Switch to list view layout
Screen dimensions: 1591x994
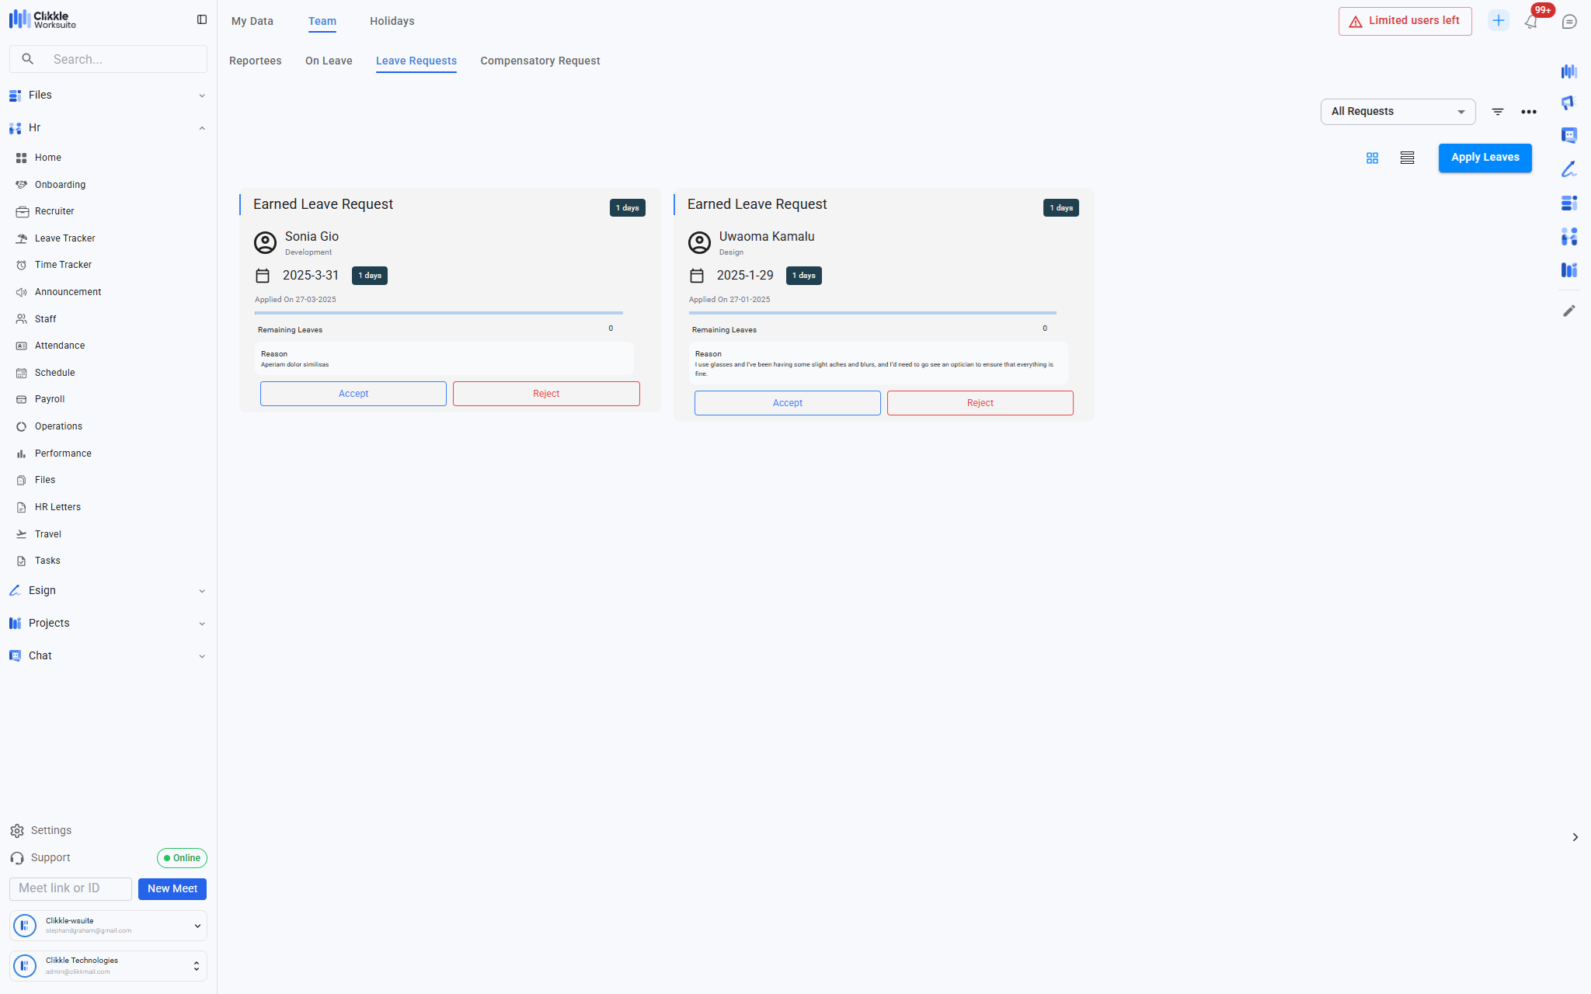[1407, 158]
